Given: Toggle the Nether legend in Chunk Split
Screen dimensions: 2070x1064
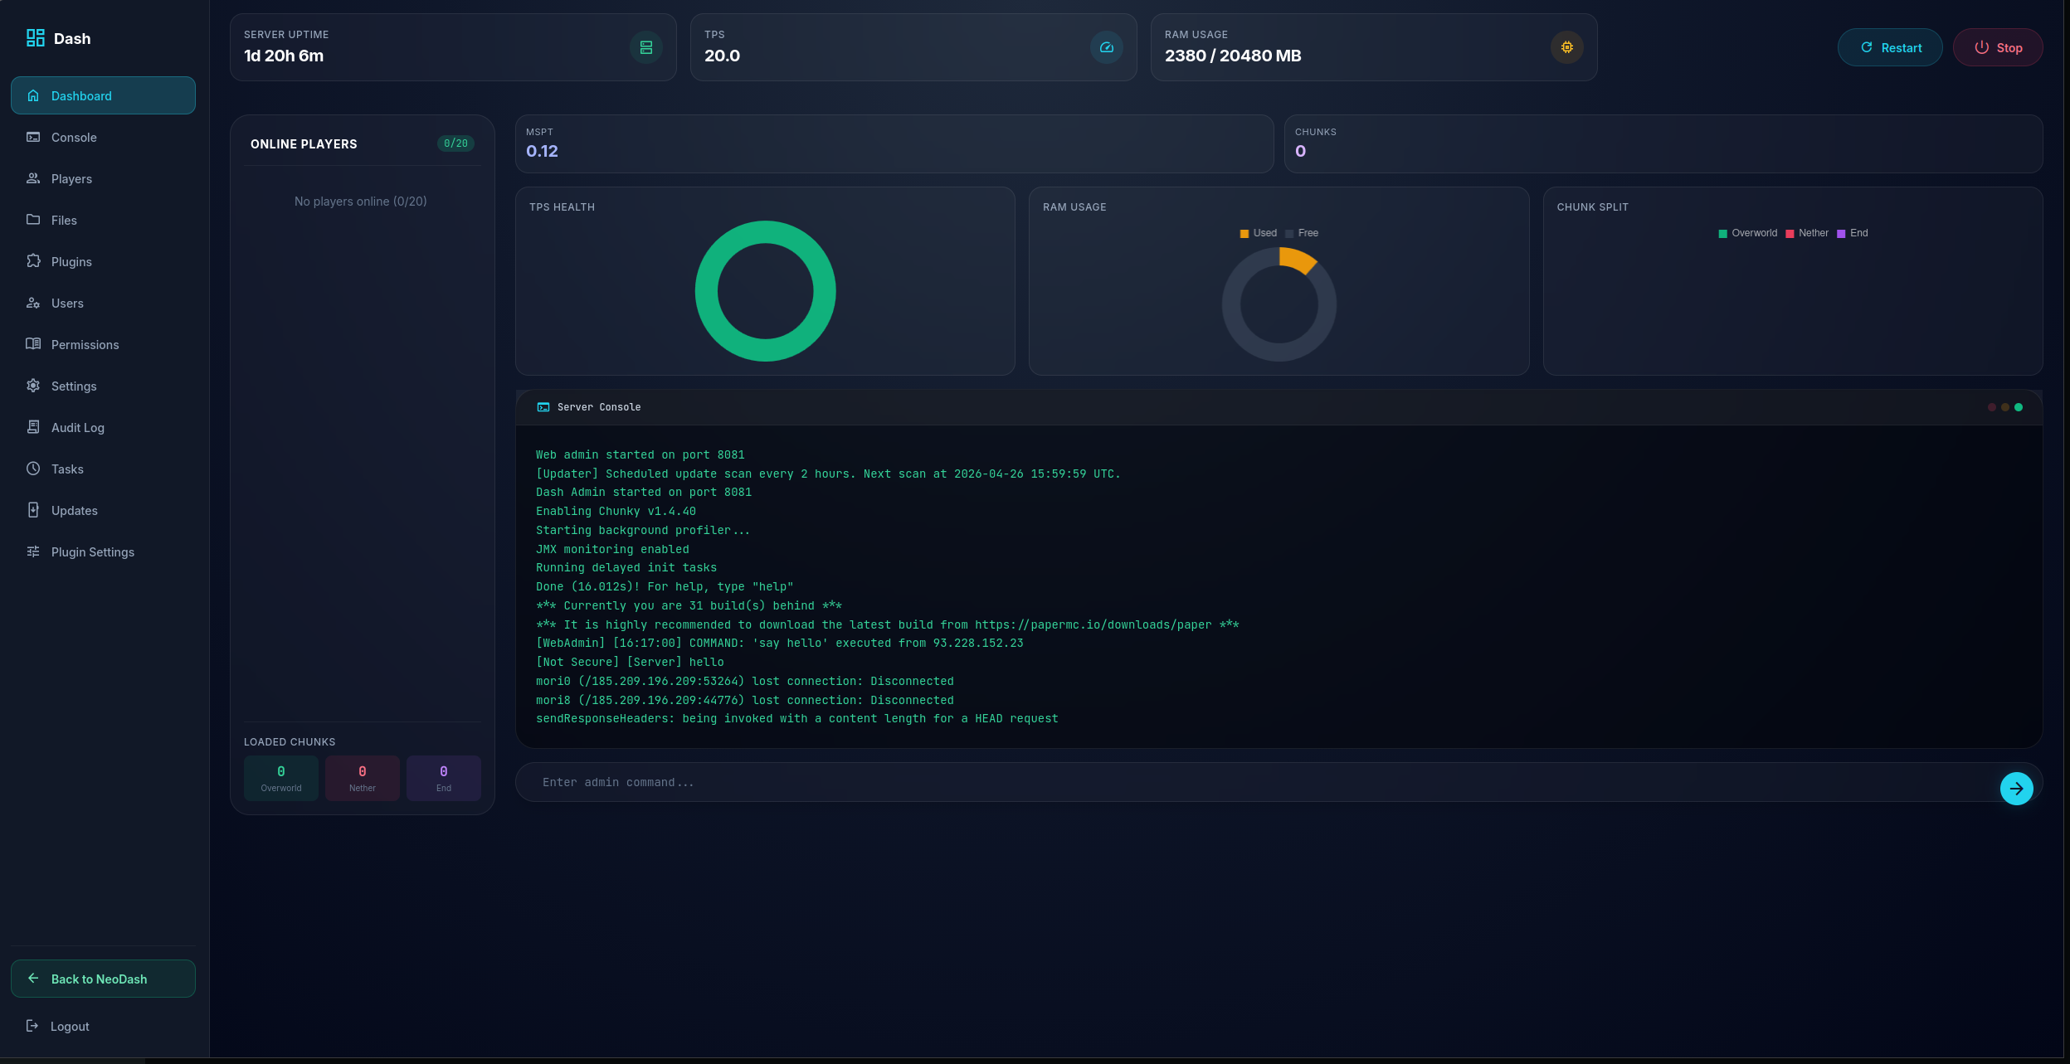Looking at the screenshot, I should point(1806,233).
